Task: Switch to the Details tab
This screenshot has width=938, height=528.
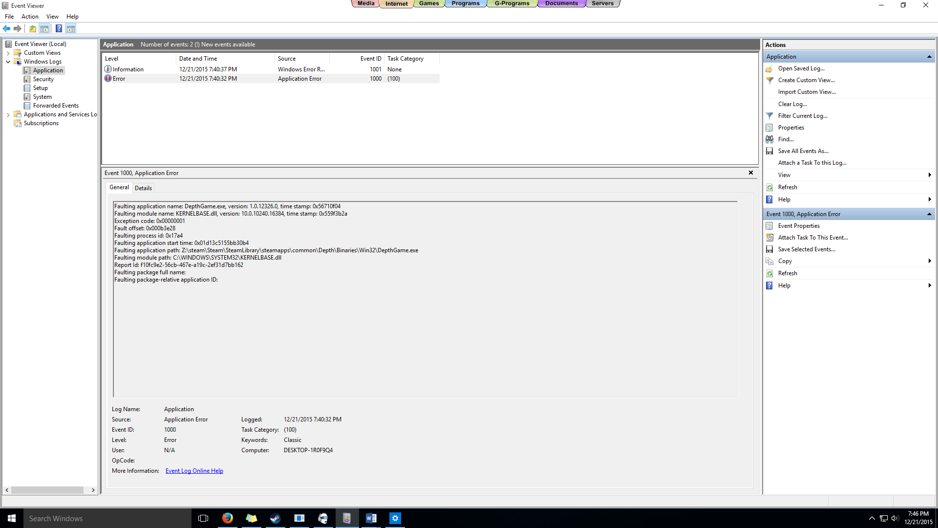Action: point(143,188)
